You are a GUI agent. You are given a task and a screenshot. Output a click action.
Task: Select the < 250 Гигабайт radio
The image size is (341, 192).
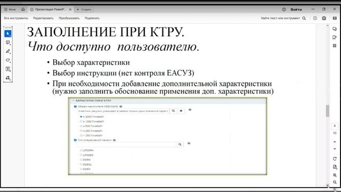(x=81, y=135)
